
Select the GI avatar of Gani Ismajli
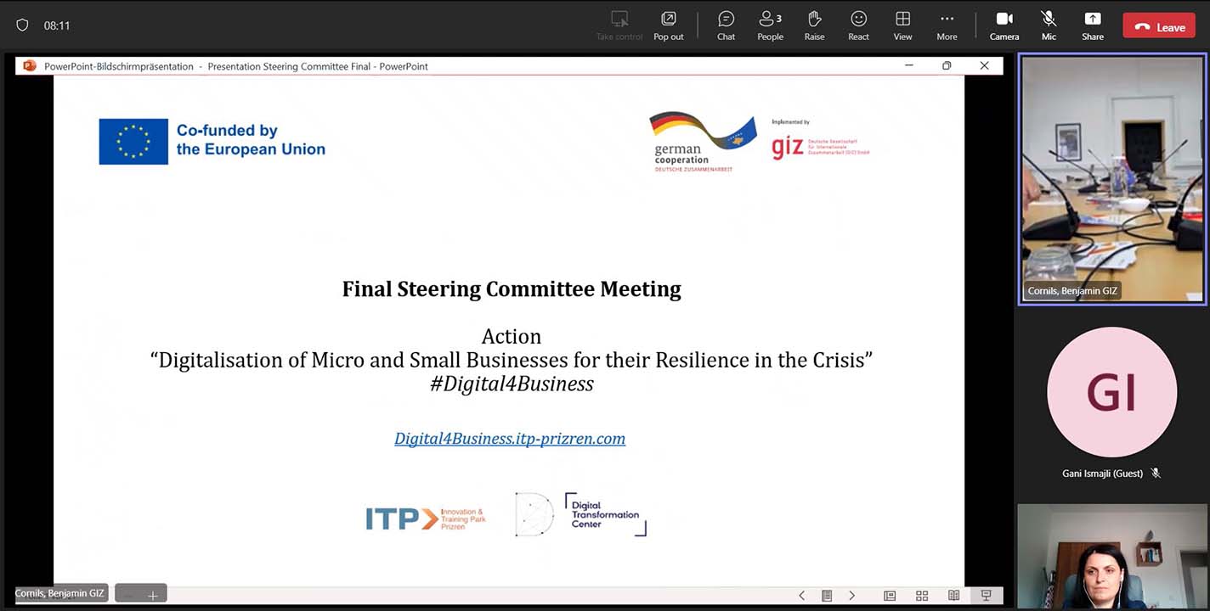(1112, 392)
